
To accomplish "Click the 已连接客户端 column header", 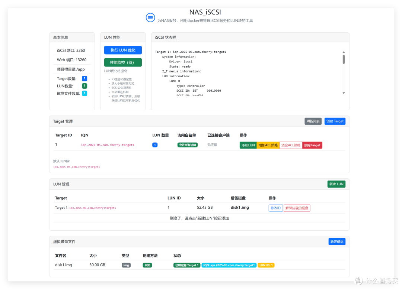I will tap(218, 135).
